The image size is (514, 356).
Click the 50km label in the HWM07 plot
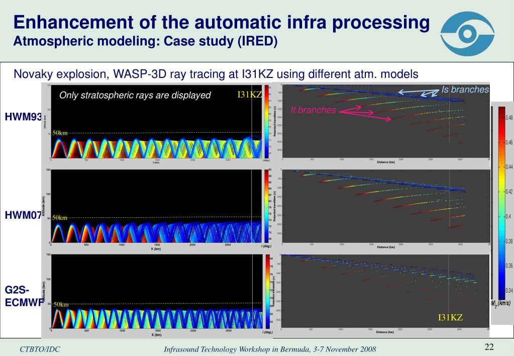pos(60,218)
